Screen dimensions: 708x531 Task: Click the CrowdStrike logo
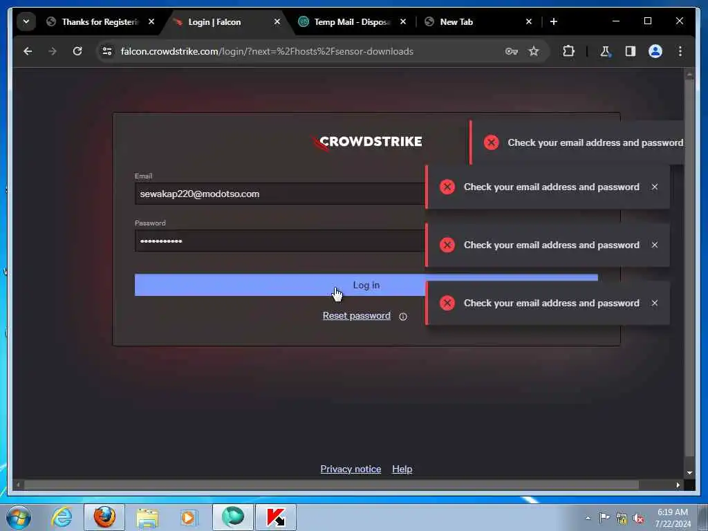coord(366,142)
